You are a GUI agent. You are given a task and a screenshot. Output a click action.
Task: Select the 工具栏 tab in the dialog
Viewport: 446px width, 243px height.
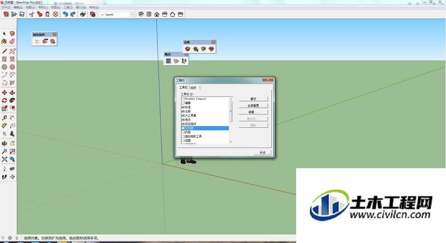[183, 87]
